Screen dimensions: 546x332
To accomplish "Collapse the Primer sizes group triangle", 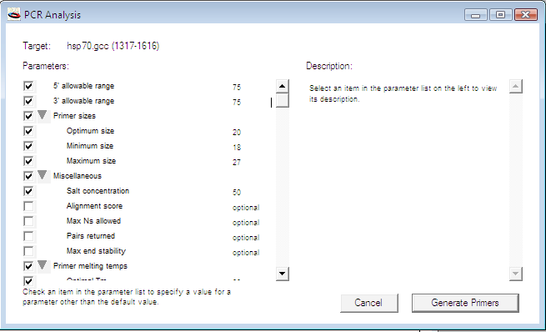I will pos(43,114).
